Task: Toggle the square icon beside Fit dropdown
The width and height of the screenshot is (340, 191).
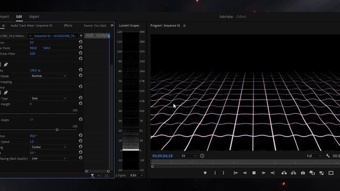Action: point(202,155)
